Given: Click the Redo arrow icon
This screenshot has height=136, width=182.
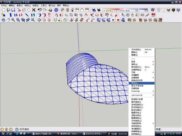Looking at the screenshot, I should [x=44, y=10].
